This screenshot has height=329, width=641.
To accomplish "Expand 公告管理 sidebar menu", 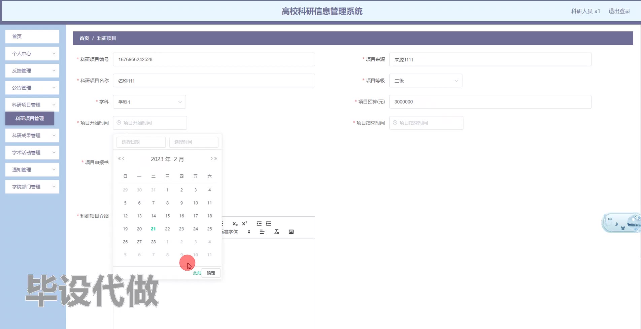I will click(32, 88).
